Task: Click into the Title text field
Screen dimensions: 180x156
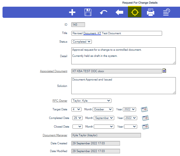Action: pyautogui.click(x=116, y=33)
